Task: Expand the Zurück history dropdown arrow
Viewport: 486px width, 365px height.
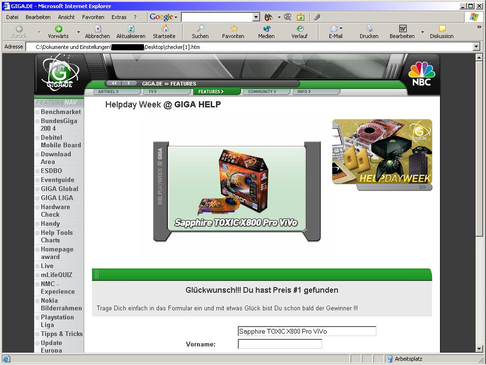Action: pos(39,32)
